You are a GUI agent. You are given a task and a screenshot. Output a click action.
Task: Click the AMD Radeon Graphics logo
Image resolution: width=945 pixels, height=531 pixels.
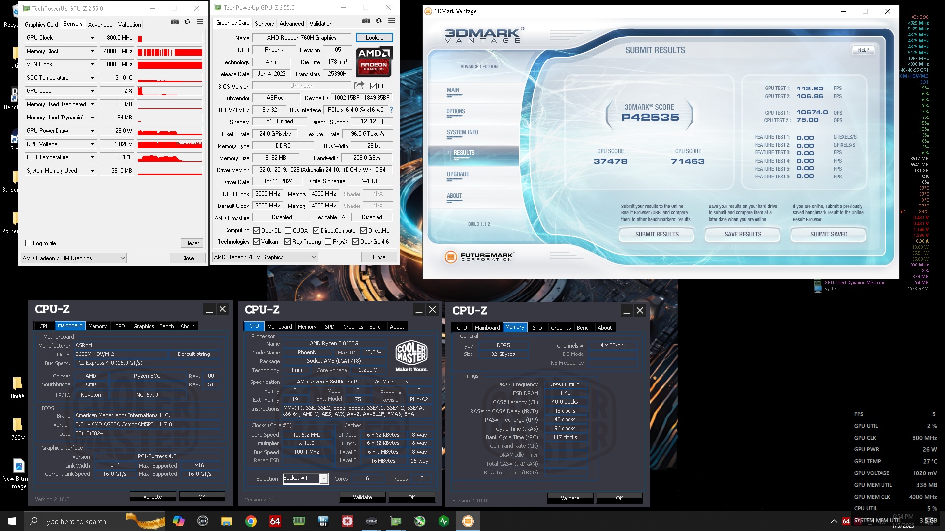pos(374,61)
